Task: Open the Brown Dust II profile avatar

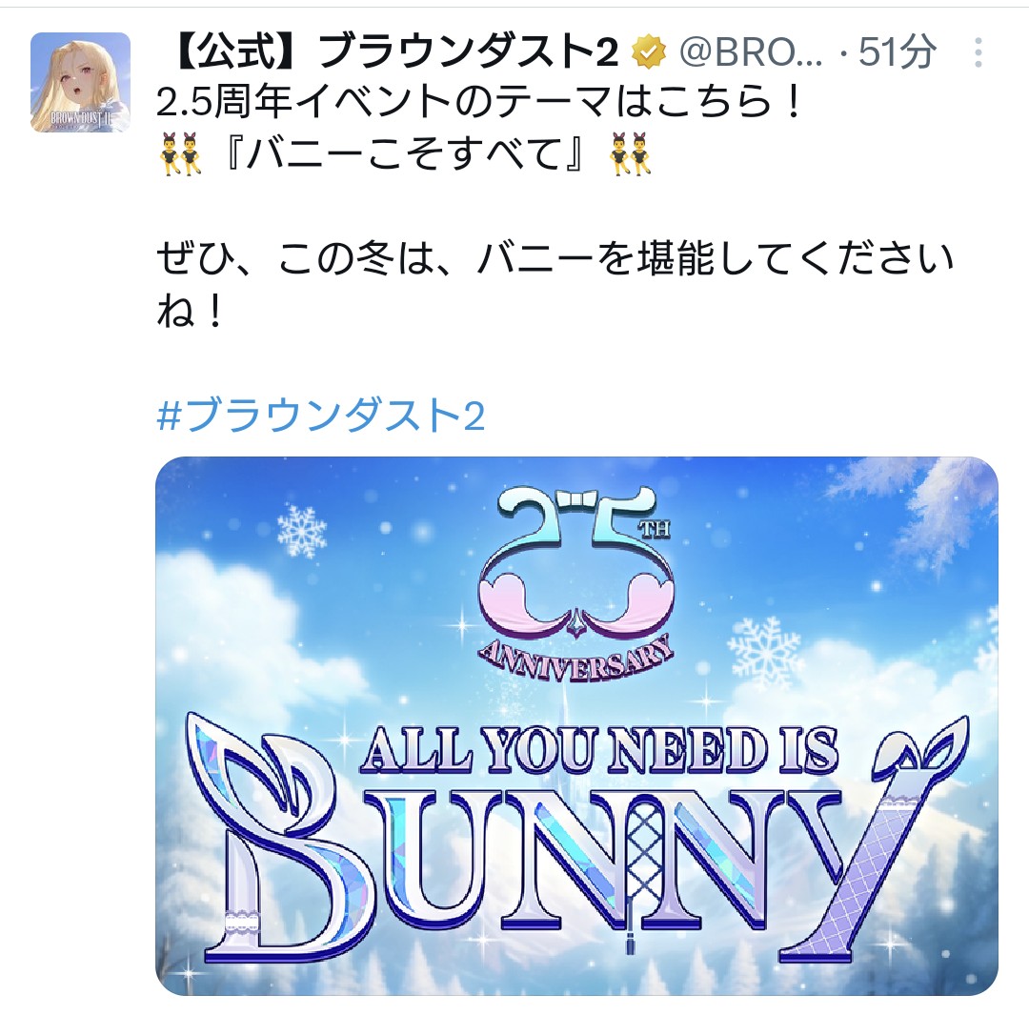Action: 80,82
